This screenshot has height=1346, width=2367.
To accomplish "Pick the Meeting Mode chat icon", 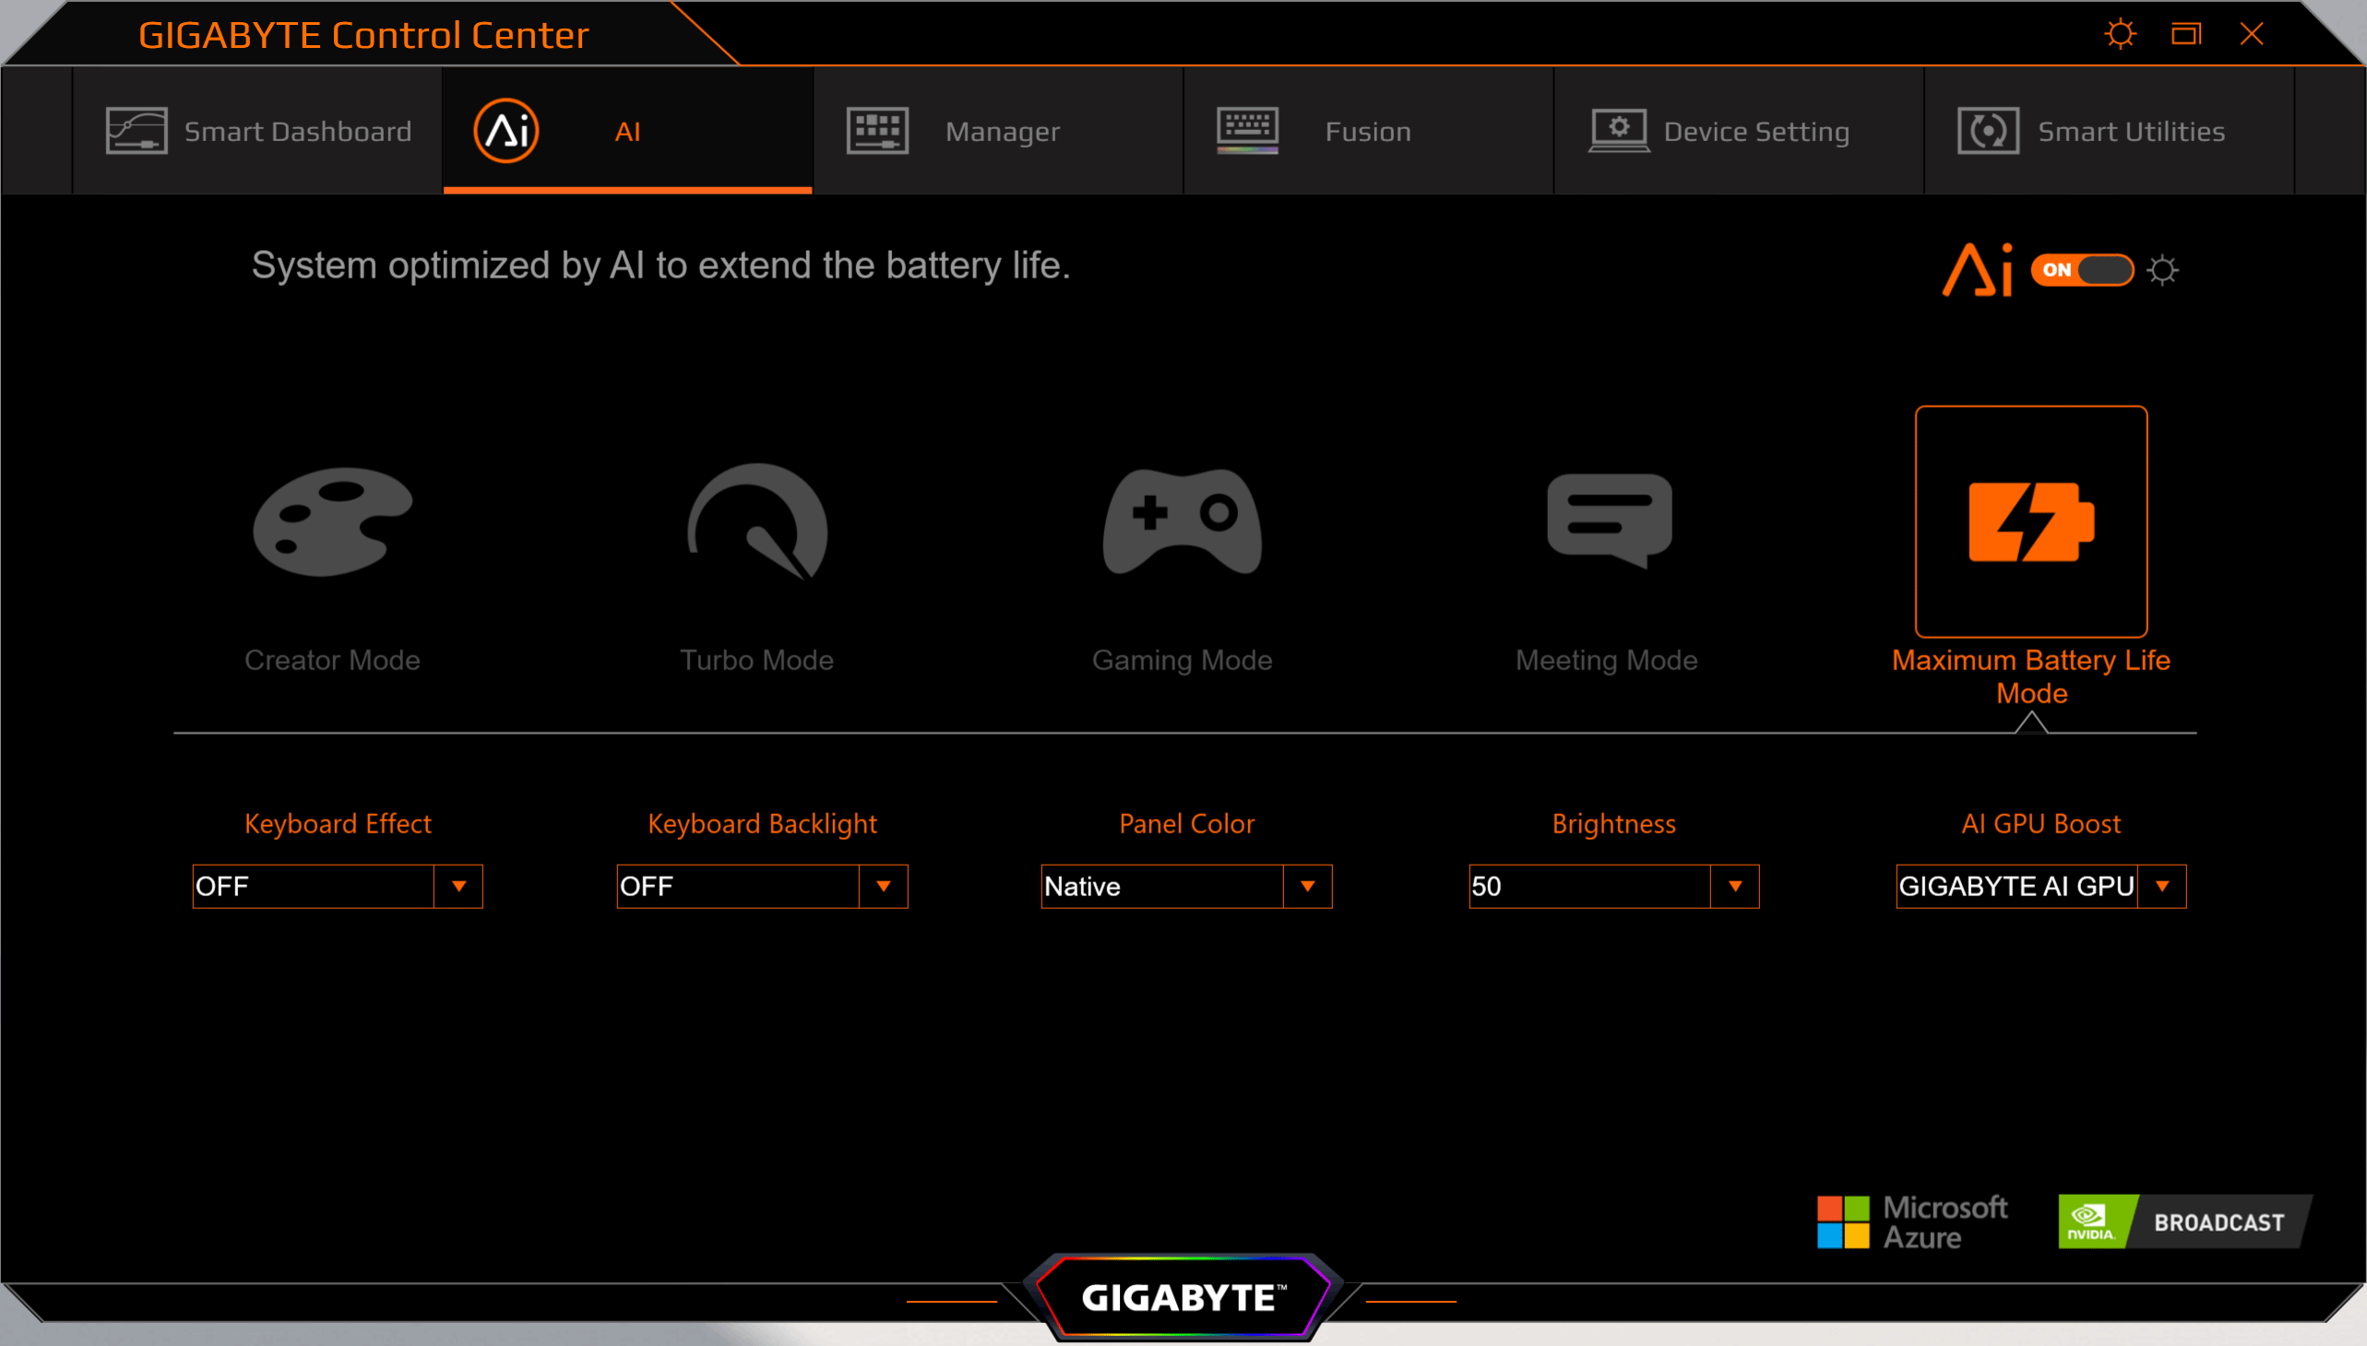I will [1609, 520].
